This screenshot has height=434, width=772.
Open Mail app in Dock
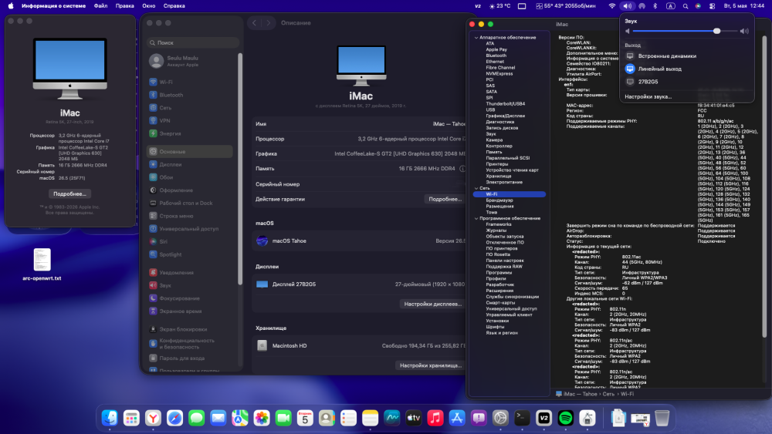tap(218, 418)
